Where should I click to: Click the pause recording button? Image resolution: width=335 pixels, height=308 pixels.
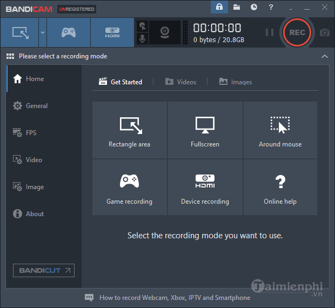[x=270, y=32]
